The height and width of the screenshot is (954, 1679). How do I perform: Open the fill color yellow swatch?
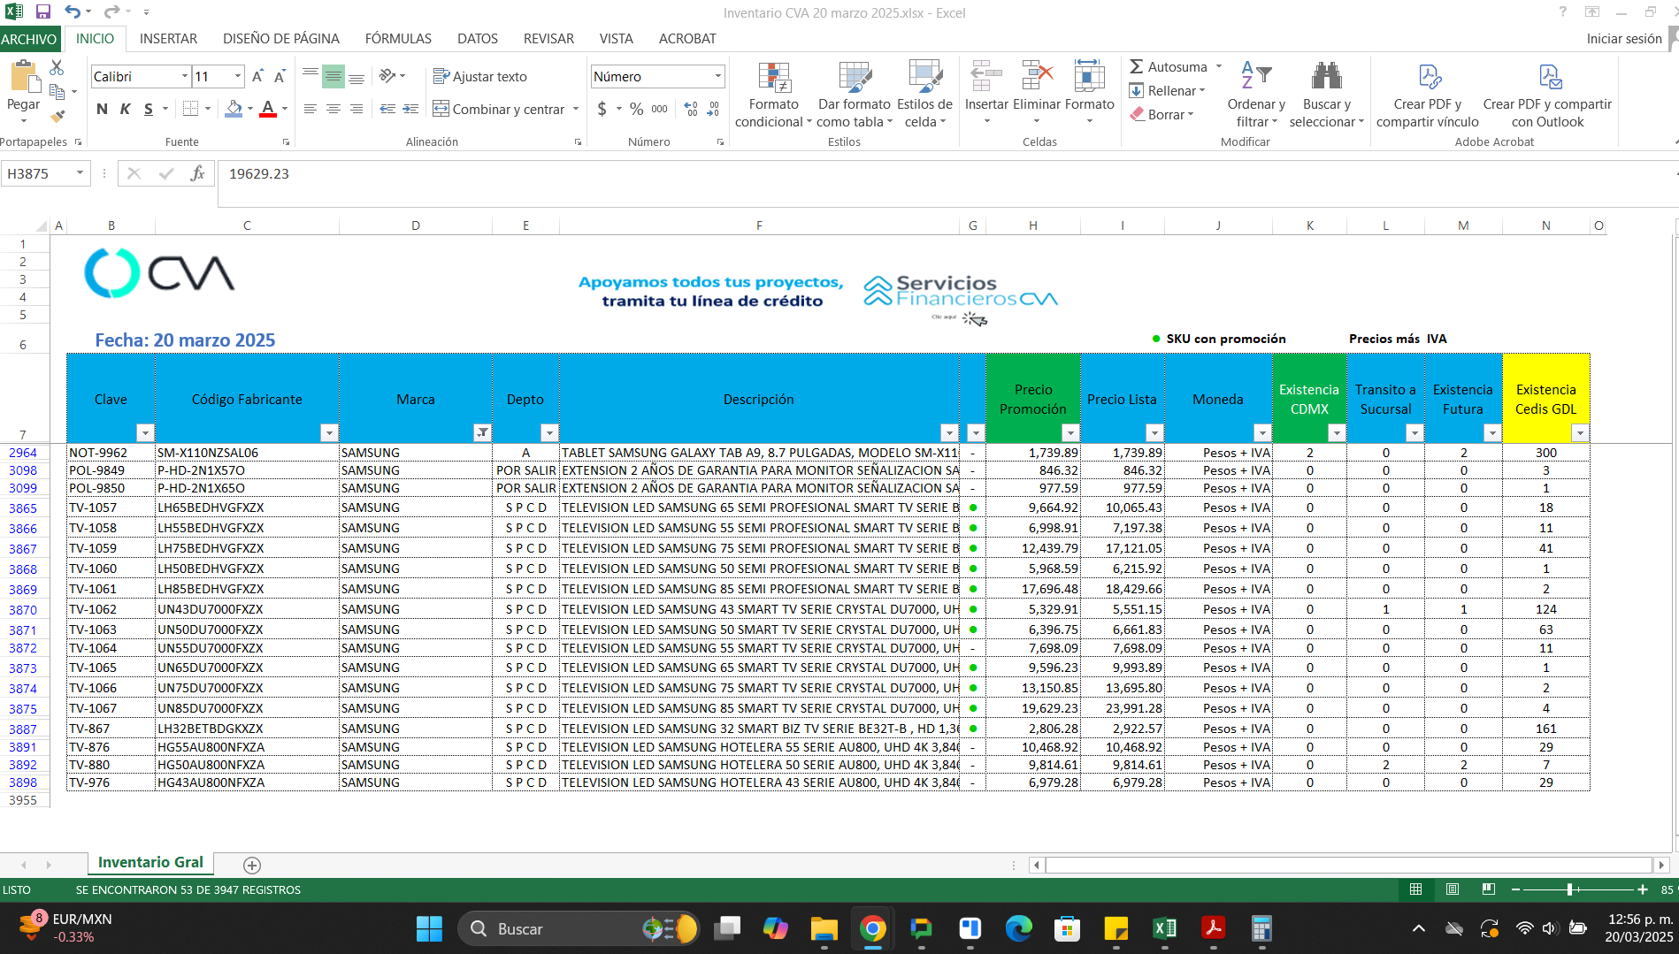(234, 109)
